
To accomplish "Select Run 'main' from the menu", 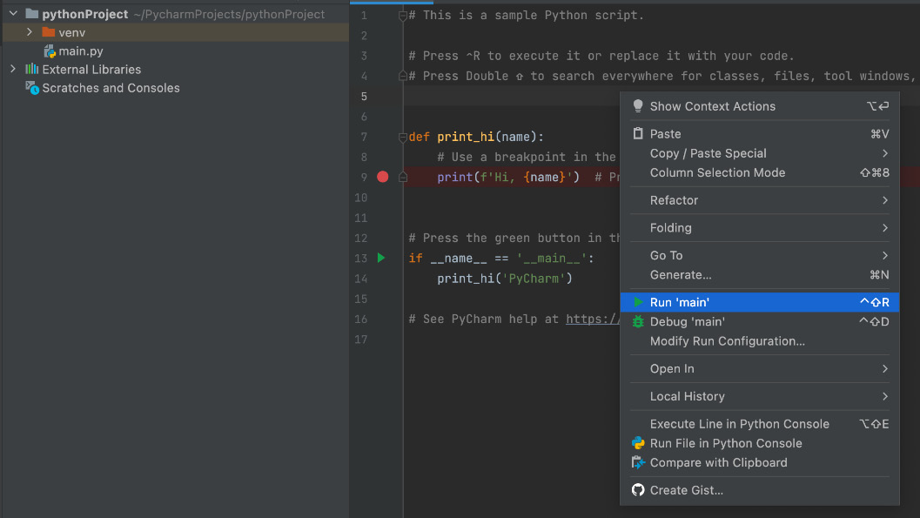I will tap(760, 302).
